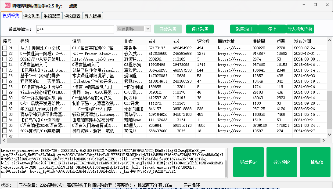
Task: Mark the checkbox for row 33
Action: coord(5,114)
